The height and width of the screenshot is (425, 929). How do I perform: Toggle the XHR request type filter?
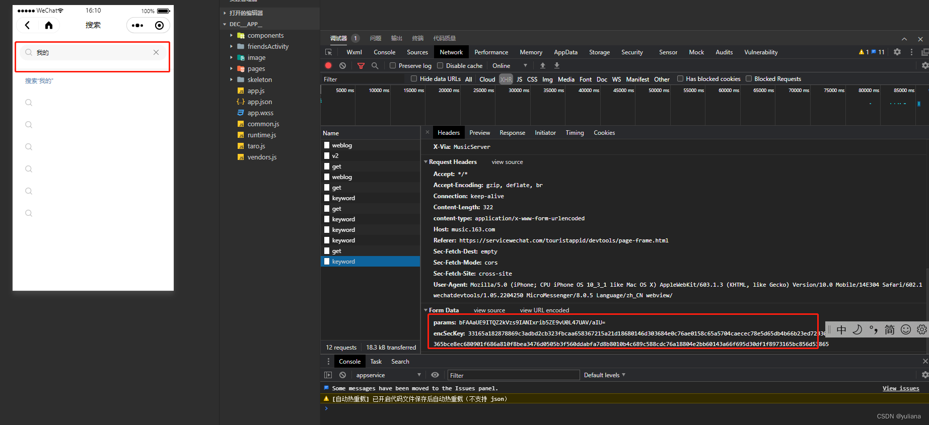pyautogui.click(x=506, y=79)
